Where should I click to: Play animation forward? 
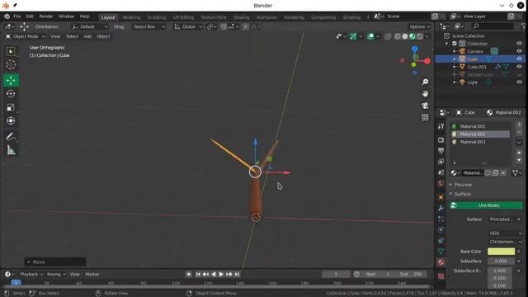click(x=221, y=274)
